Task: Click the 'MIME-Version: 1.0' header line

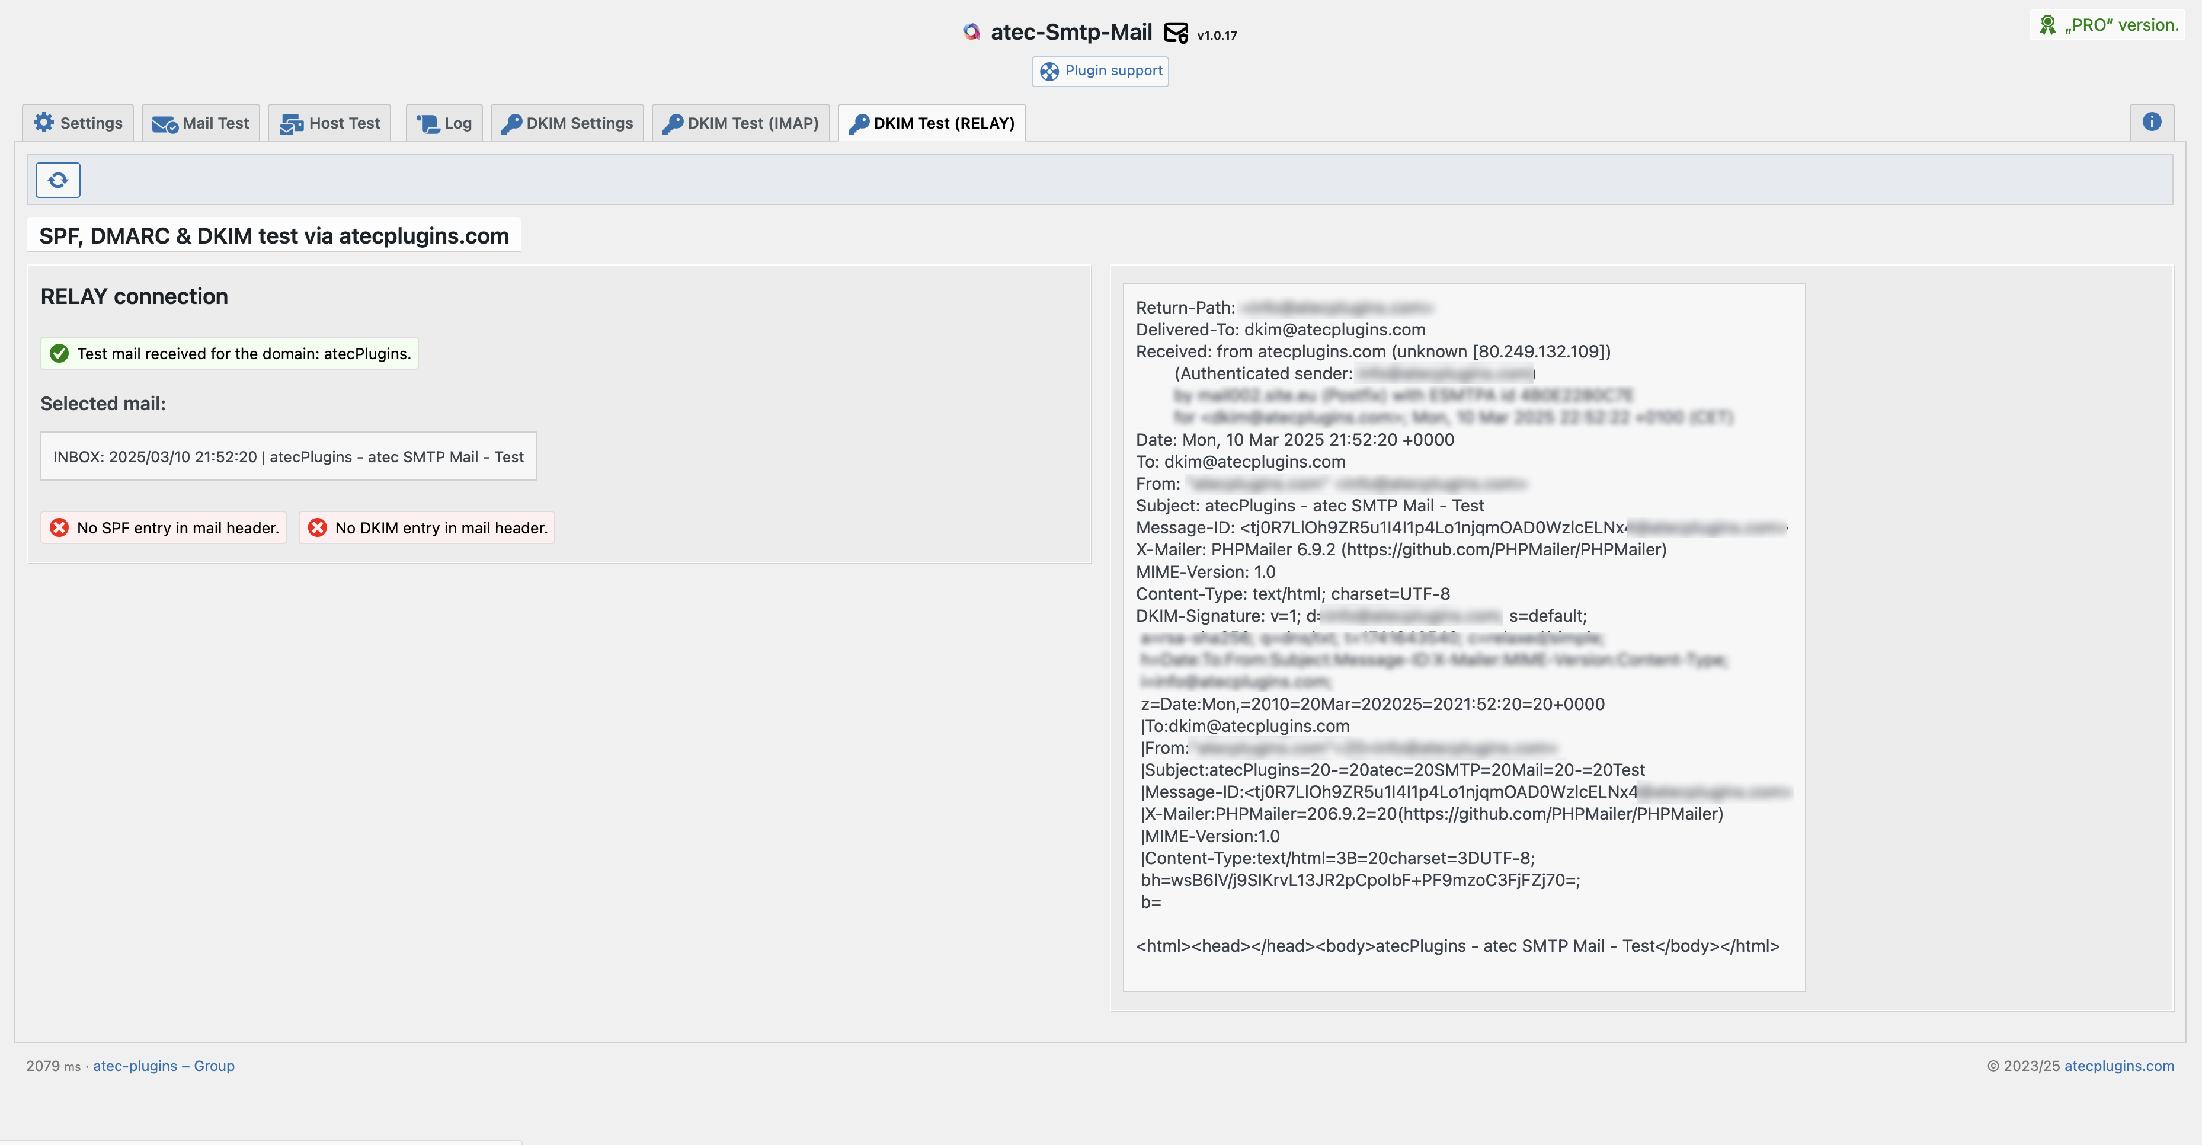Action: (x=1205, y=572)
